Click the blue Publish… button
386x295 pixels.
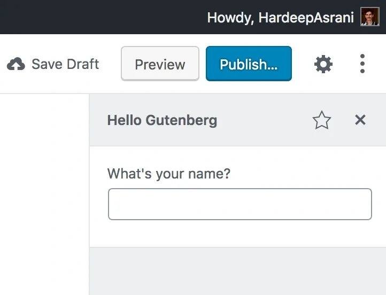coord(249,64)
